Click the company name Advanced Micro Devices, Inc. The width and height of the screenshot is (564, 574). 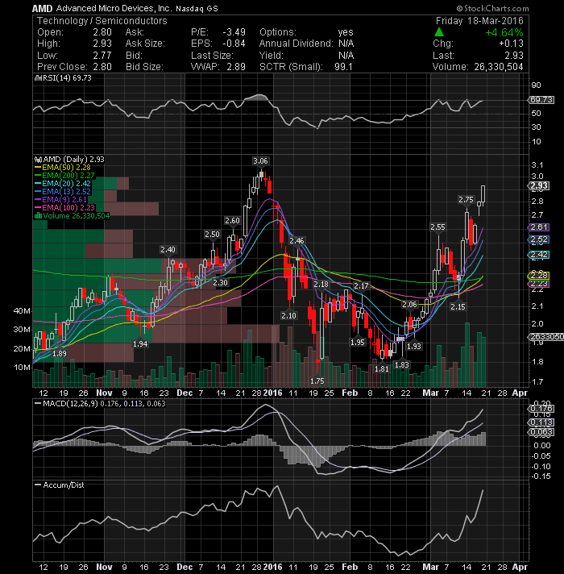114,8
